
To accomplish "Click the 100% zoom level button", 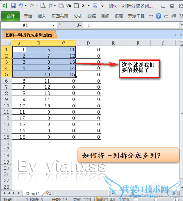I will click(124, 200).
